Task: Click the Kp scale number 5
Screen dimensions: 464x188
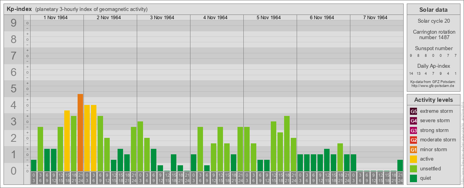Action: 14,89
